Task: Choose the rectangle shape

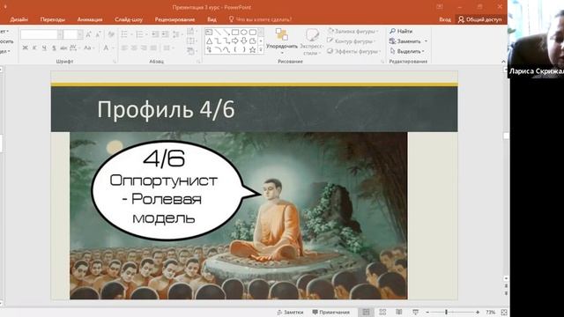Action: point(235,33)
